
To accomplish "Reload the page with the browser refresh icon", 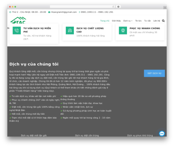I will coord(113,7).
